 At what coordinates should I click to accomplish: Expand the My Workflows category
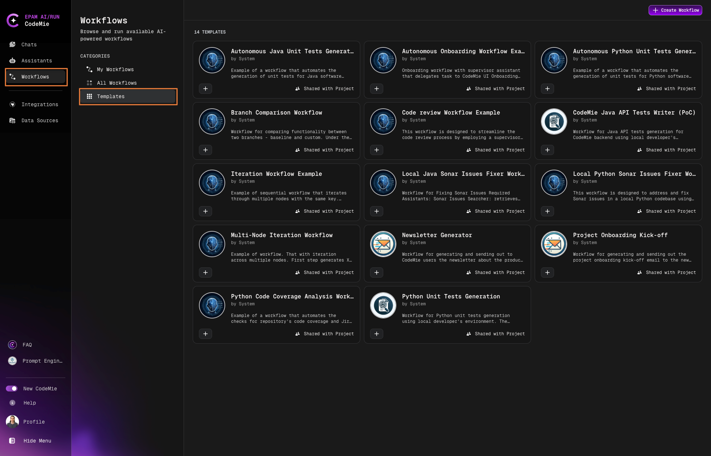(115, 69)
